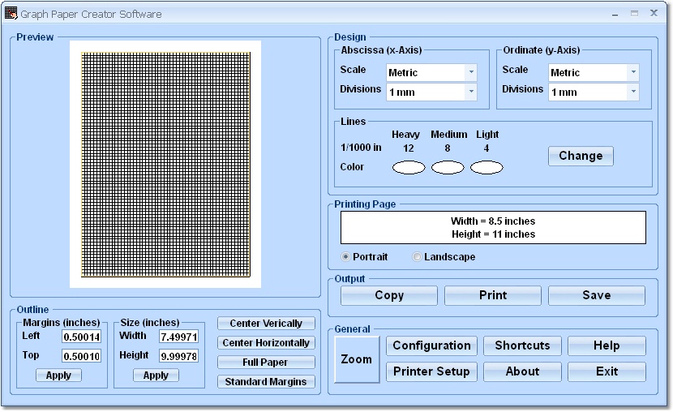Apply the margins values
This screenshot has width=673, height=412.
coord(58,376)
